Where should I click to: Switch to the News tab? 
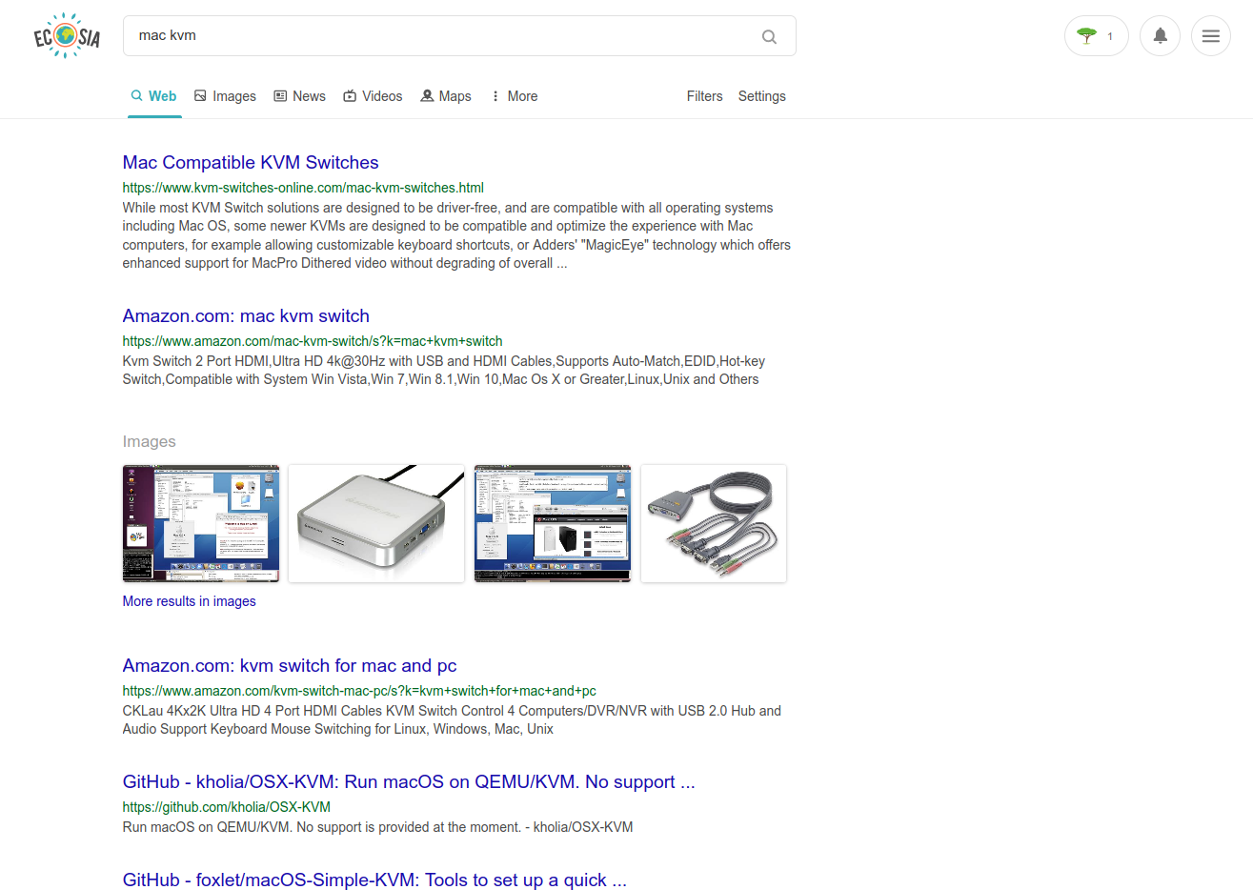pos(299,96)
